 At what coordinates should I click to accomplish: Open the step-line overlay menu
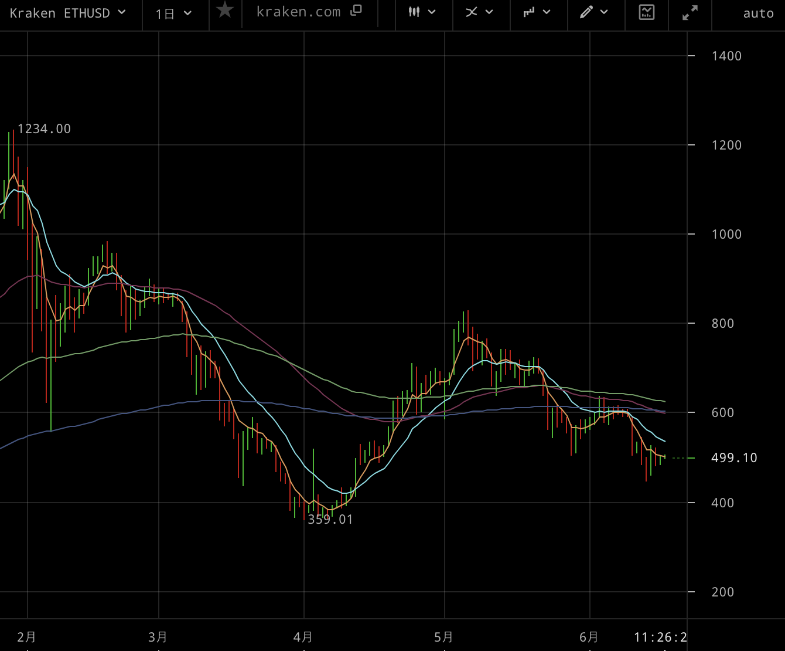537,12
